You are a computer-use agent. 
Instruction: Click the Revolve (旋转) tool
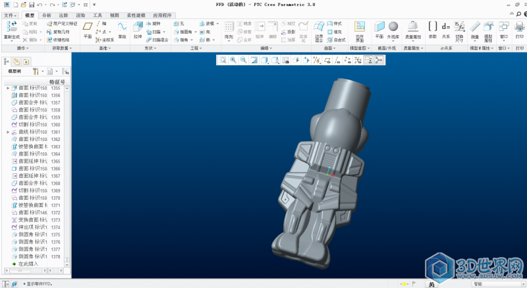click(x=153, y=24)
